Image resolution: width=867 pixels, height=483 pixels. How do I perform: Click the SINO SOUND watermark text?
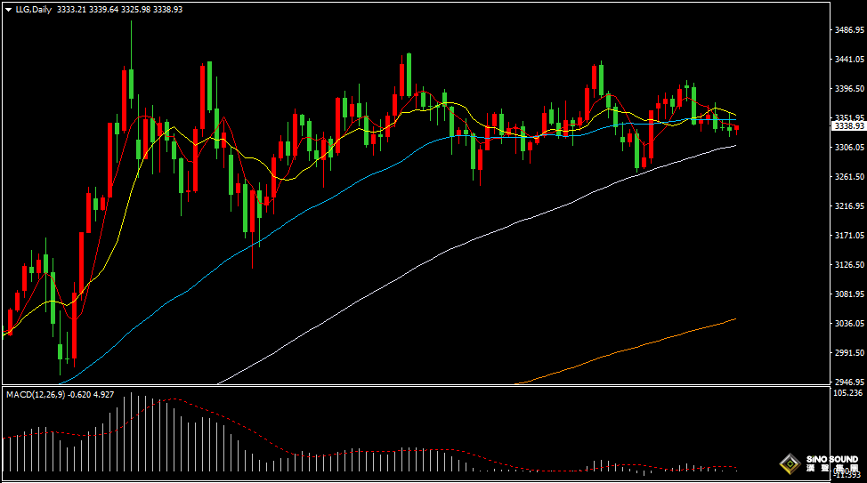(832, 459)
